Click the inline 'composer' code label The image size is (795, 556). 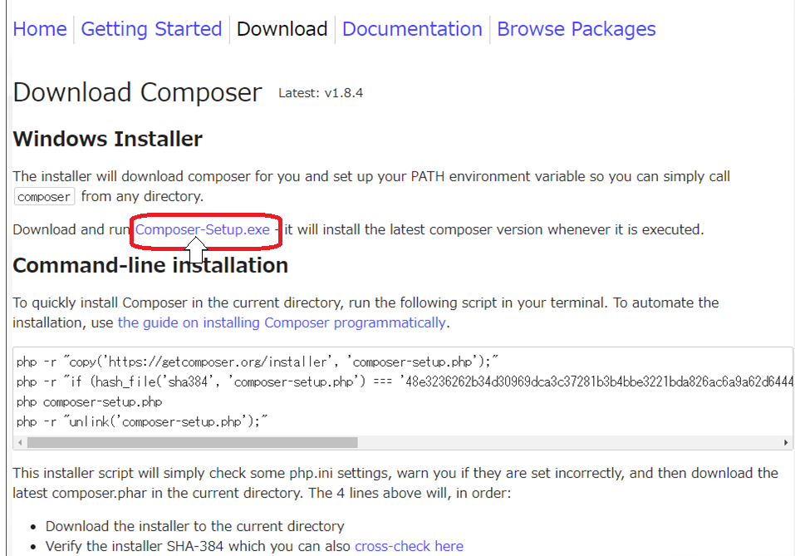tap(44, 197)
